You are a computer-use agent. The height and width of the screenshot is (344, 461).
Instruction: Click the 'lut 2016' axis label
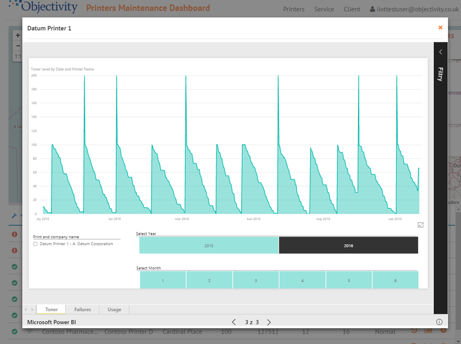coord(115,219)
